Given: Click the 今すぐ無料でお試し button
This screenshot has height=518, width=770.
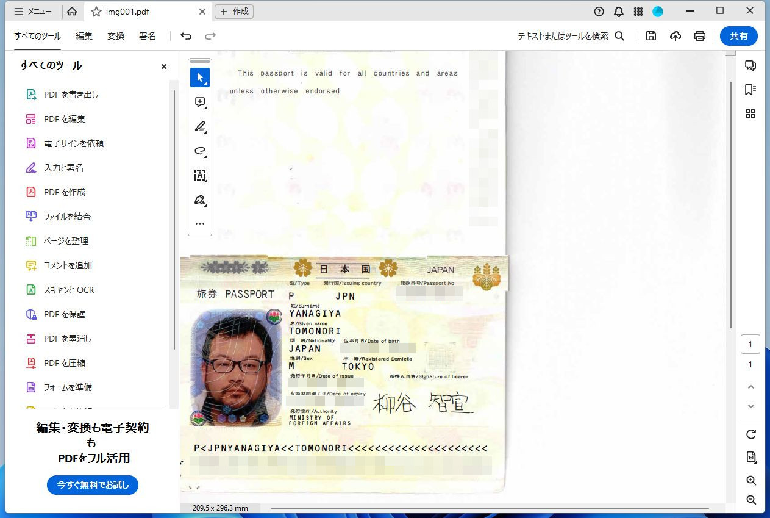Looking at the screenshot, I should pos(92,485).
